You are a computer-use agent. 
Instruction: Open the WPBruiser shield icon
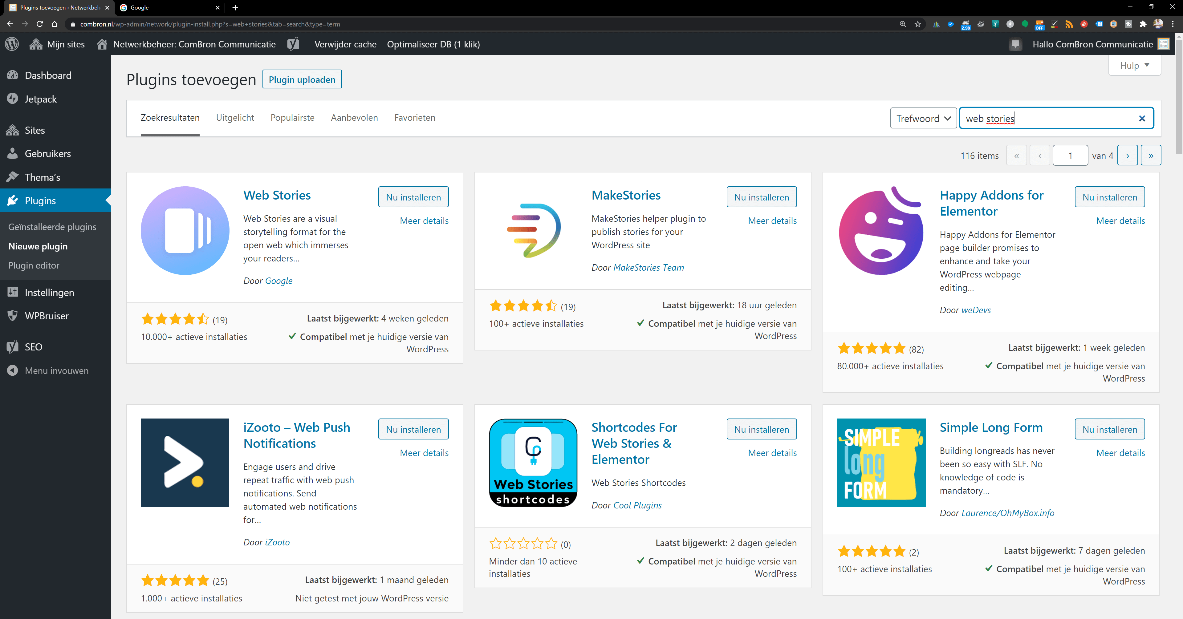point(12,315)
